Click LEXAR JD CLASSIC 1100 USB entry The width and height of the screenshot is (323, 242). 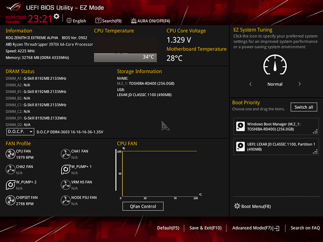(144, 95)
